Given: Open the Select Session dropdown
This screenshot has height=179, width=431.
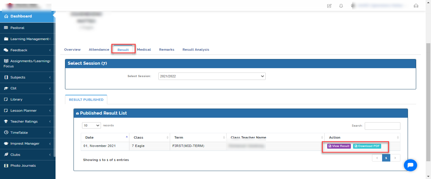Looking at the screenshot, I should pyautogui.click(x=212, y=76).
